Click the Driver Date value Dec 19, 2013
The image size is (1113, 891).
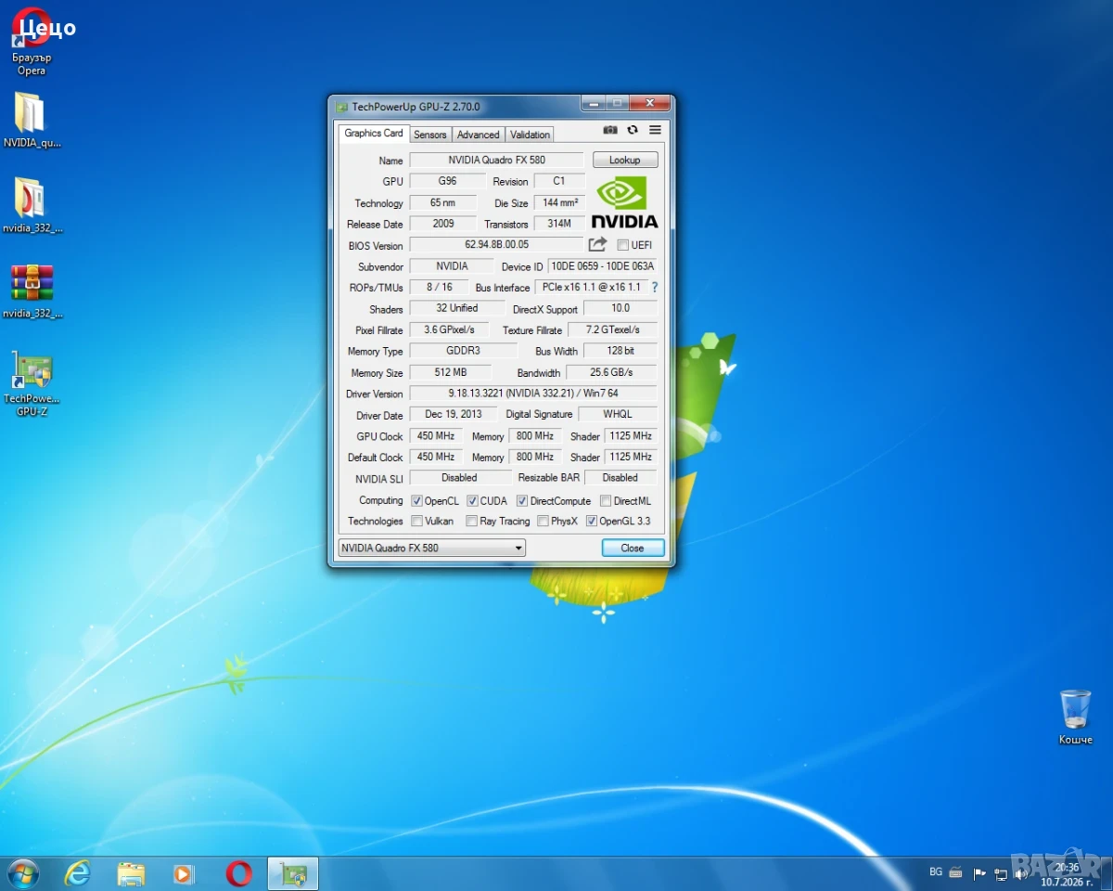click(x=454, y=414)
